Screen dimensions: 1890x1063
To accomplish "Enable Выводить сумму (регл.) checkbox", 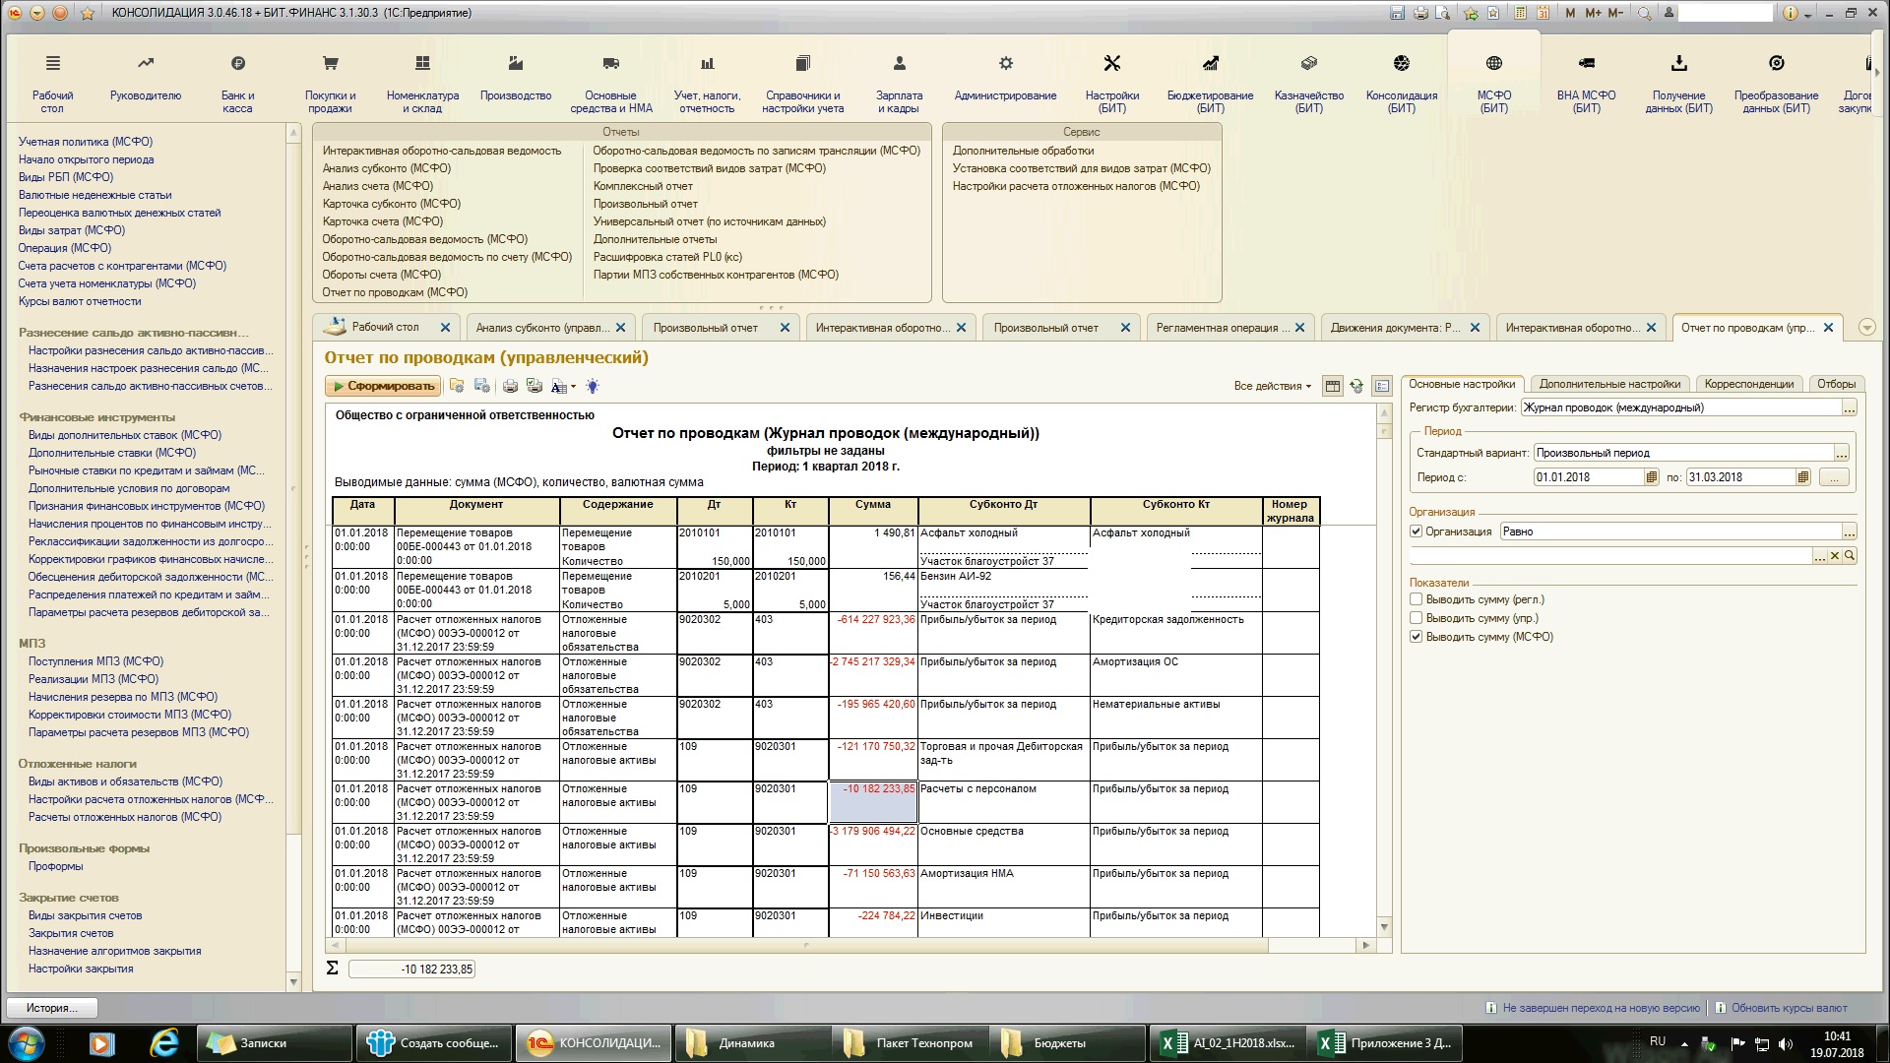I will click(1416, 599).
